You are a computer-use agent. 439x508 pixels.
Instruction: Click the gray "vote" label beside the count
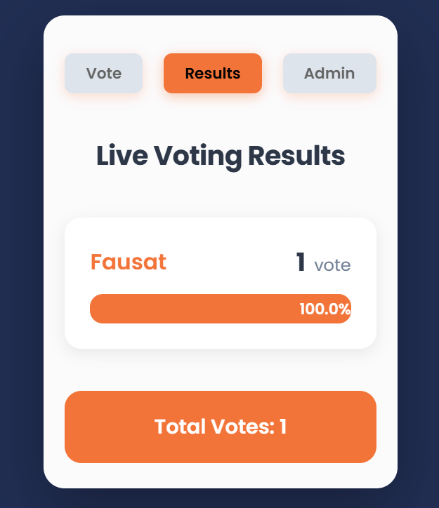click(332, 266)
